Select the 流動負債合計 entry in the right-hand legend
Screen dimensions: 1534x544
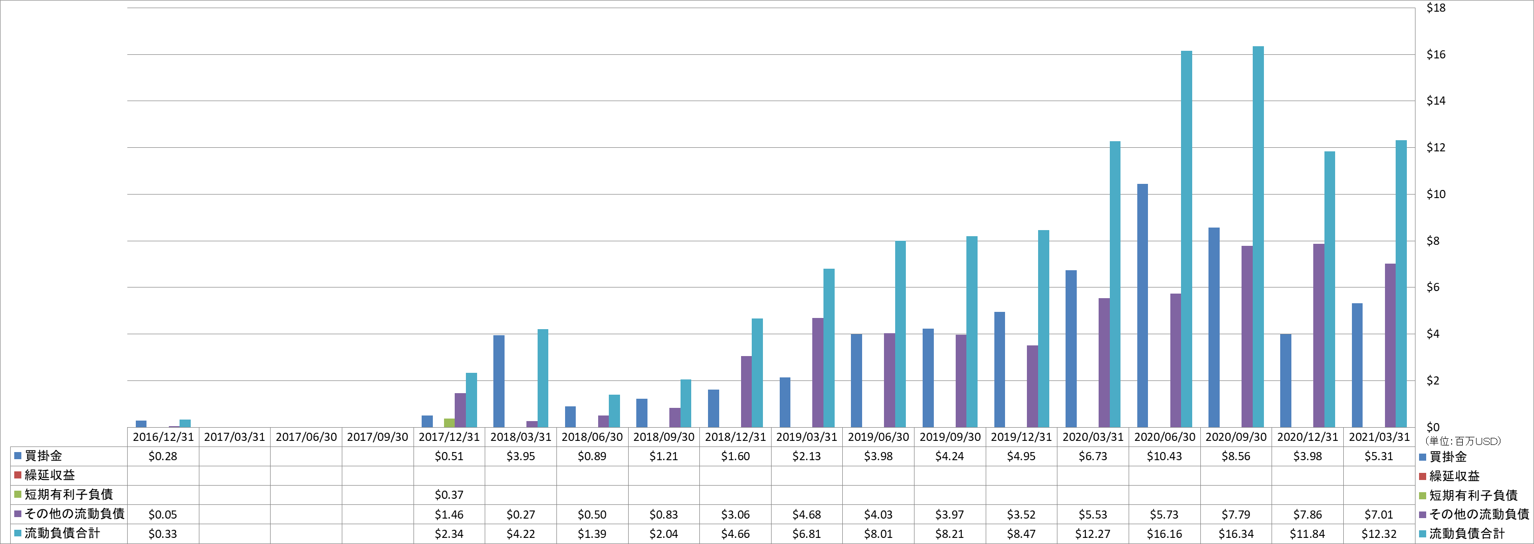pos(1463,533)
